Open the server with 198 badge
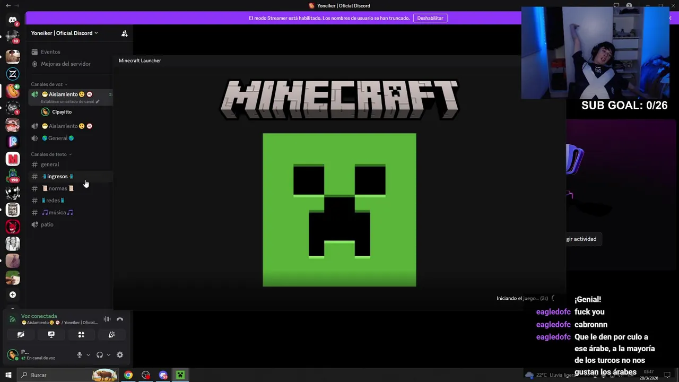The width and height of the screenshot is (679, 382). coord(13,176)
